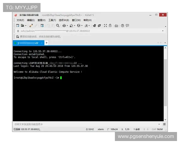Click the terminal scrollbar down arrow

(x=165, y=119)
